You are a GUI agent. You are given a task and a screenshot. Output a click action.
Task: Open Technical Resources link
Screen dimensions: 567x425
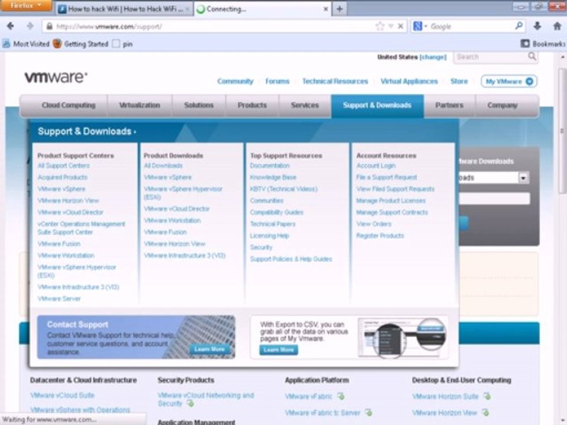click(335, 81)
